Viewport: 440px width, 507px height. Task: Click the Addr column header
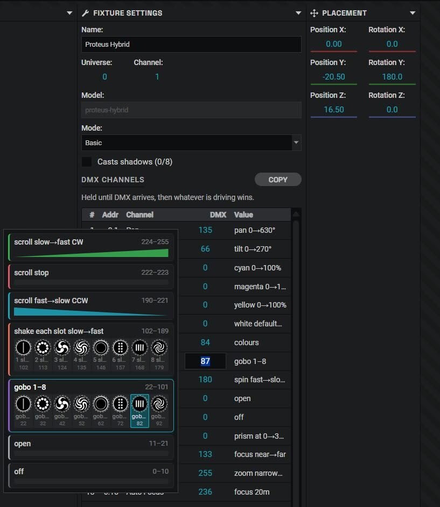110,215
